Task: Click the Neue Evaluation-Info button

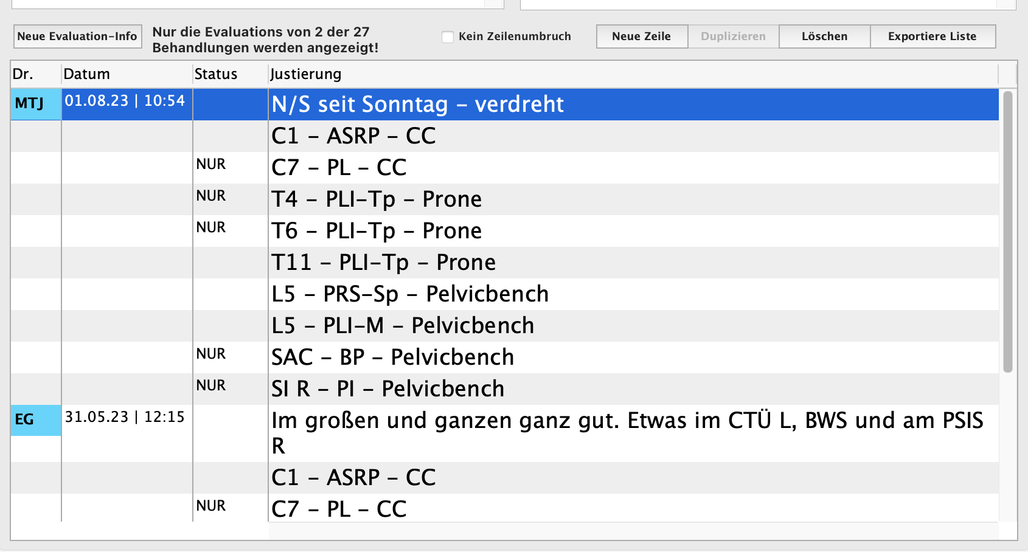Action: coord(77,36)
